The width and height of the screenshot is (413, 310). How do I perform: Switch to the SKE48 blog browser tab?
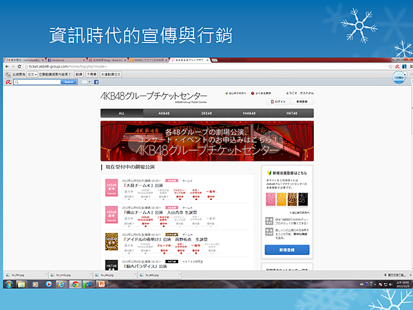[149, 60]
